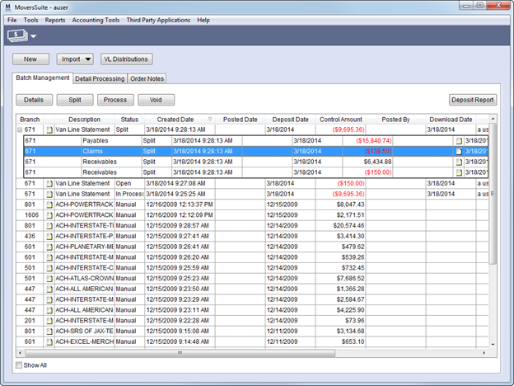This screenshot has height=386, width=514.
Task: Click the document icon on ACH-ATLAS-CROWN row
Action: 49,278
